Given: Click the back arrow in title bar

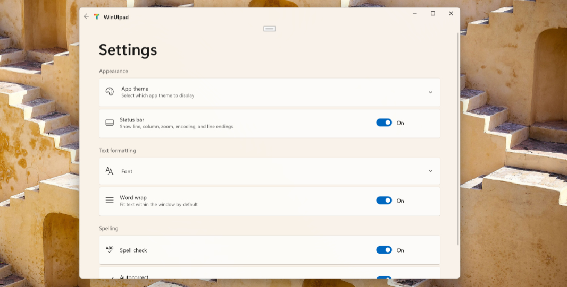Looking at the screenshot, I should point(86,16).
